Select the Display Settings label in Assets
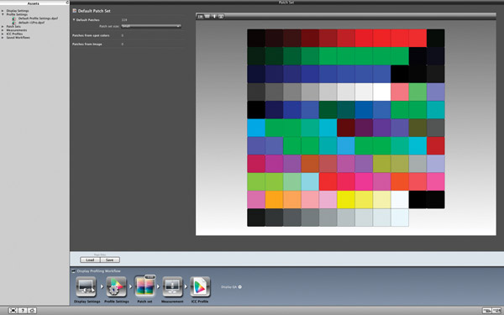 pyautogui.click(x=18, y=11)
